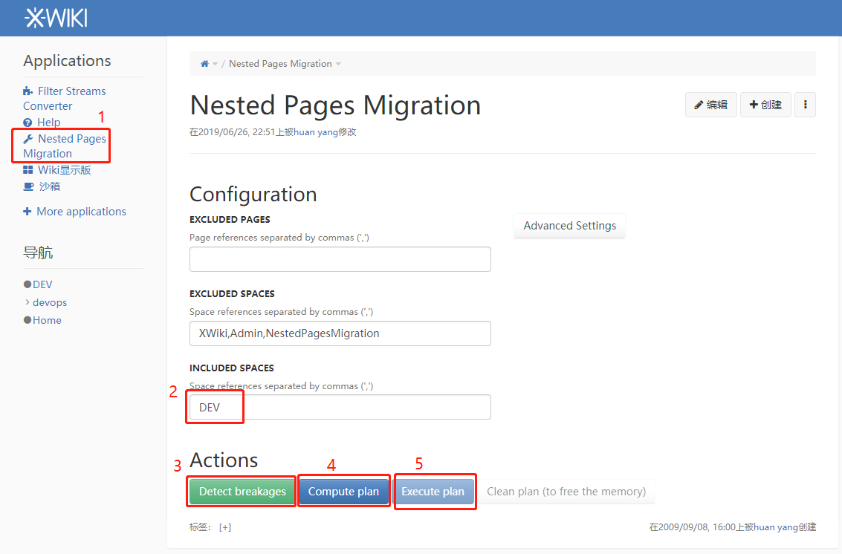Click the XWiki logo in header
This screenshot has height=554, width=842.
coord(56,19)
